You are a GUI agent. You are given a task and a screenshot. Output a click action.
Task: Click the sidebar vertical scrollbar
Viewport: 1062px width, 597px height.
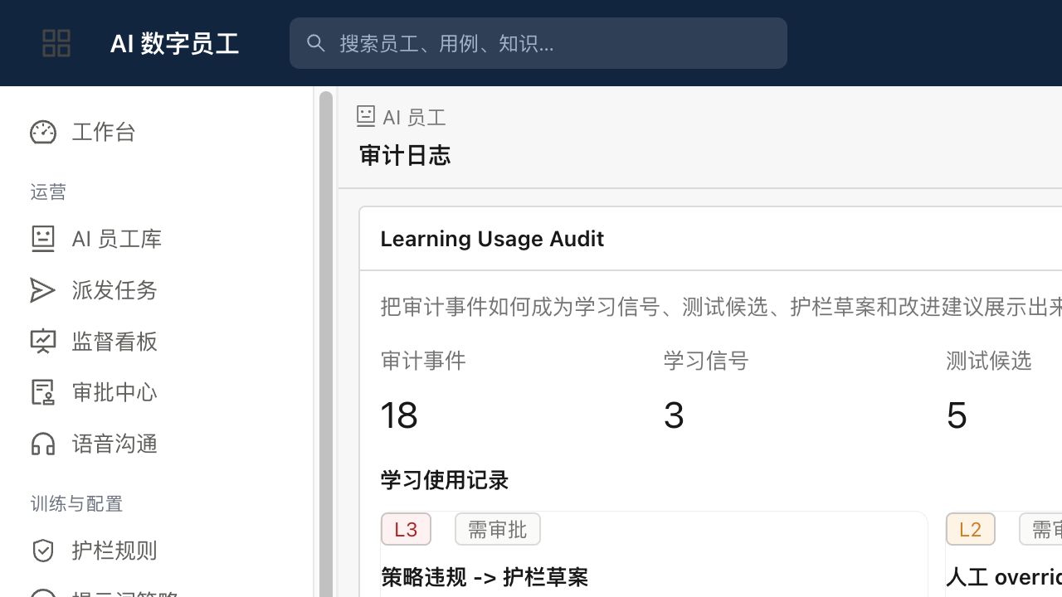(326, 344)
